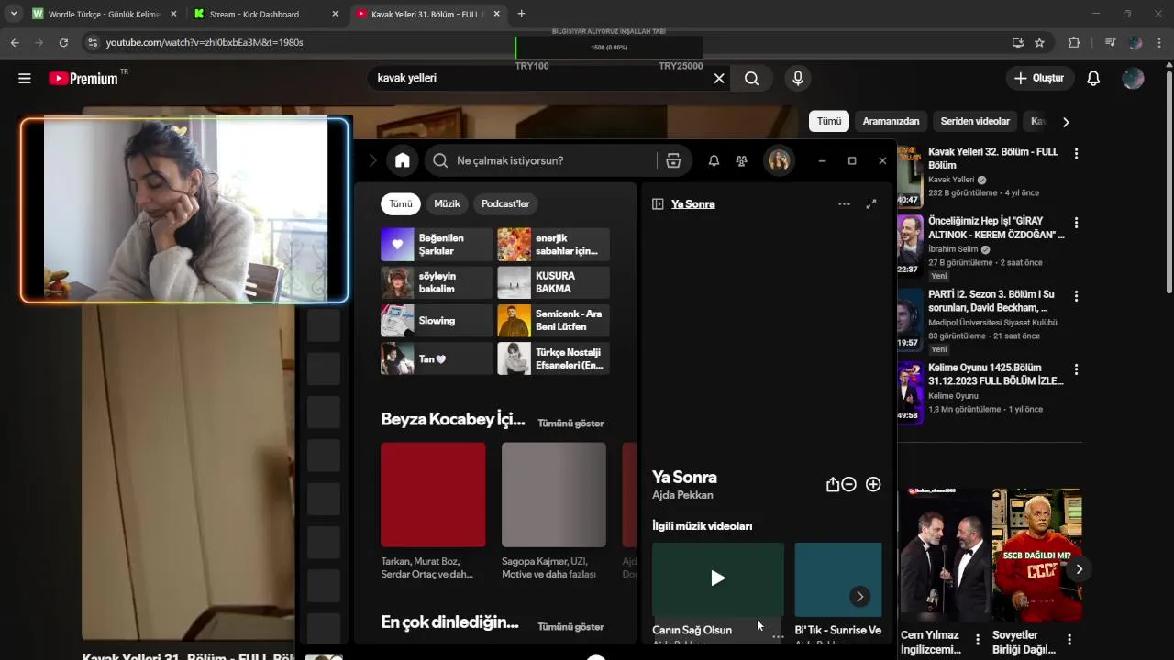
Task: Open options for Önceliğimiz Hep İş video
Action: [x=1076, y=223]
